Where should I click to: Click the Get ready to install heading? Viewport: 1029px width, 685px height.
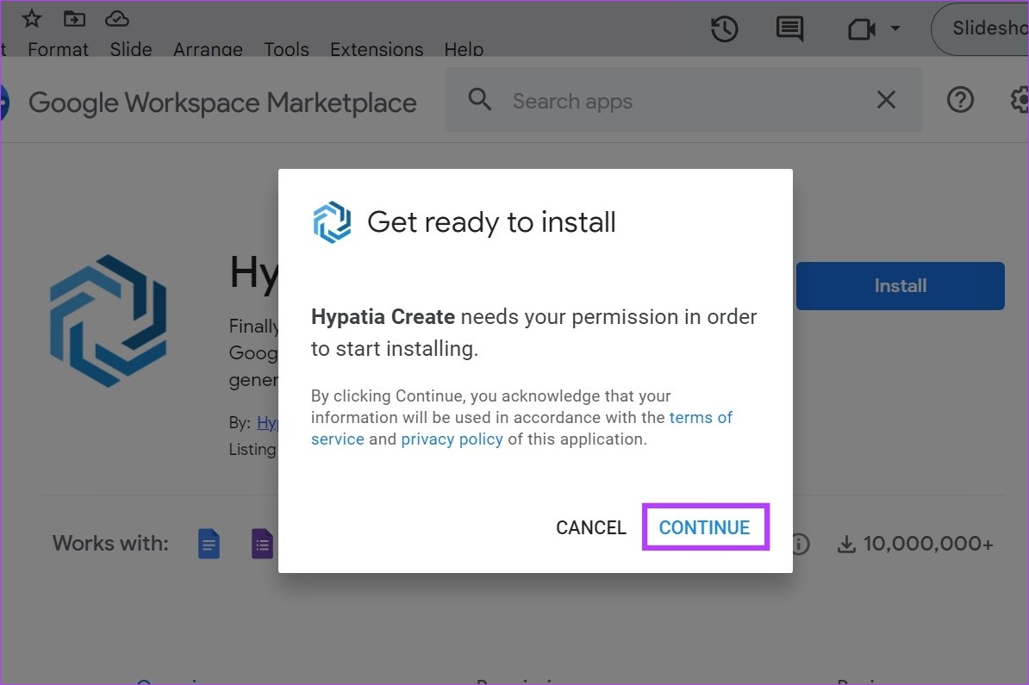point(491,222)
